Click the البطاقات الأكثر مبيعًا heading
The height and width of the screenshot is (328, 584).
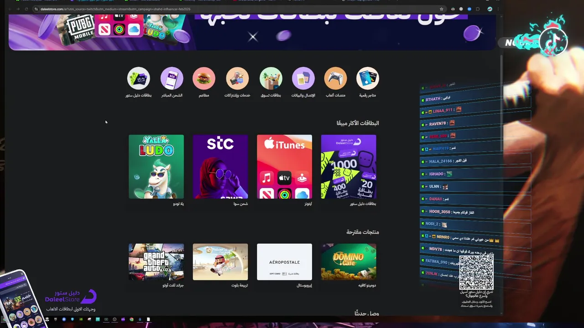coord(358,123)
